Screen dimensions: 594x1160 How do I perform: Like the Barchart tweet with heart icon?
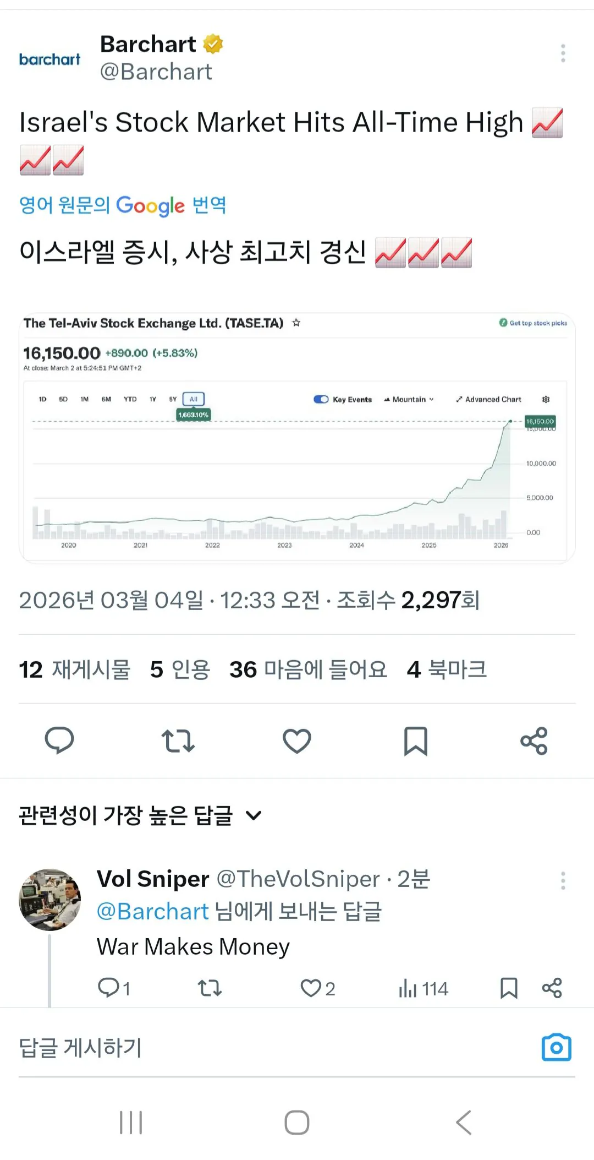(297, 740)
